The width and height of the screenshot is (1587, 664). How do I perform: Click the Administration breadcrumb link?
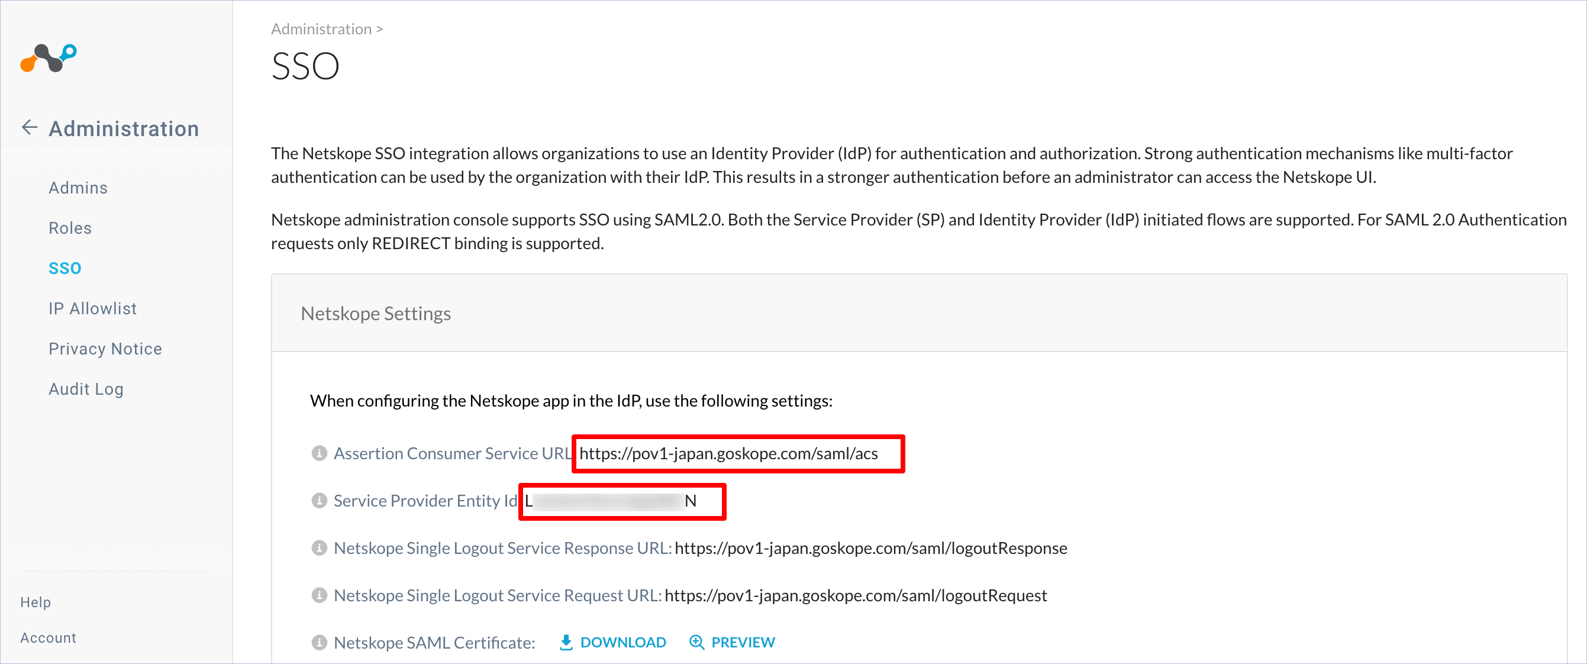(321, 29)
